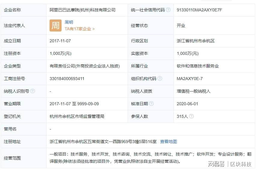
Task: Click the 企业名称 field label
Action: click(x=12, y=10)
